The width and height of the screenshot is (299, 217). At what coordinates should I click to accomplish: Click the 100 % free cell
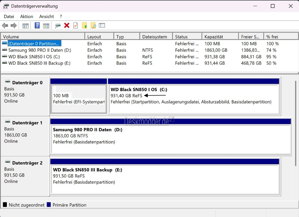pyautogui.click(x=273, y=44)
